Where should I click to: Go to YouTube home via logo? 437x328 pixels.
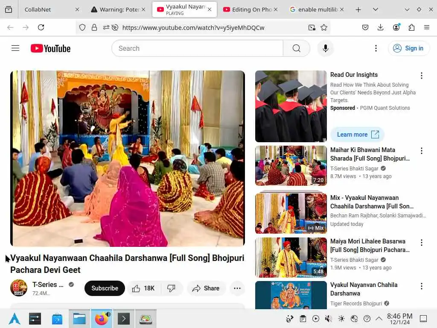point(50,49)
